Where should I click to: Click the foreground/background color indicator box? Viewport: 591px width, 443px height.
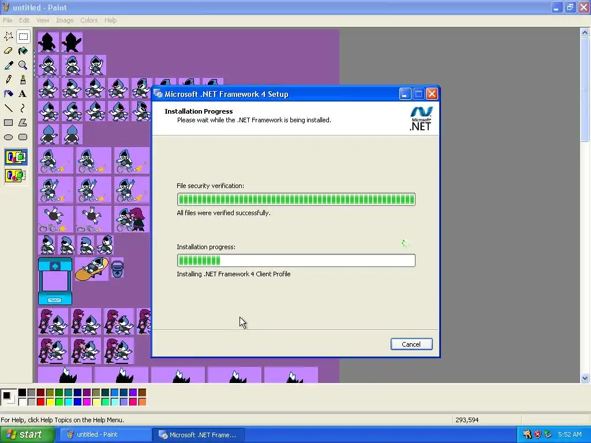8,397
